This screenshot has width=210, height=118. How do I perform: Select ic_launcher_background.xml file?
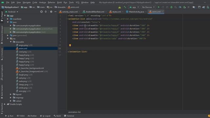coord(31,68)
